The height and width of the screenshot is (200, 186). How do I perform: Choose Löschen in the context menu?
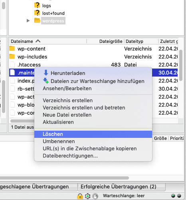[x=93, y=134]
